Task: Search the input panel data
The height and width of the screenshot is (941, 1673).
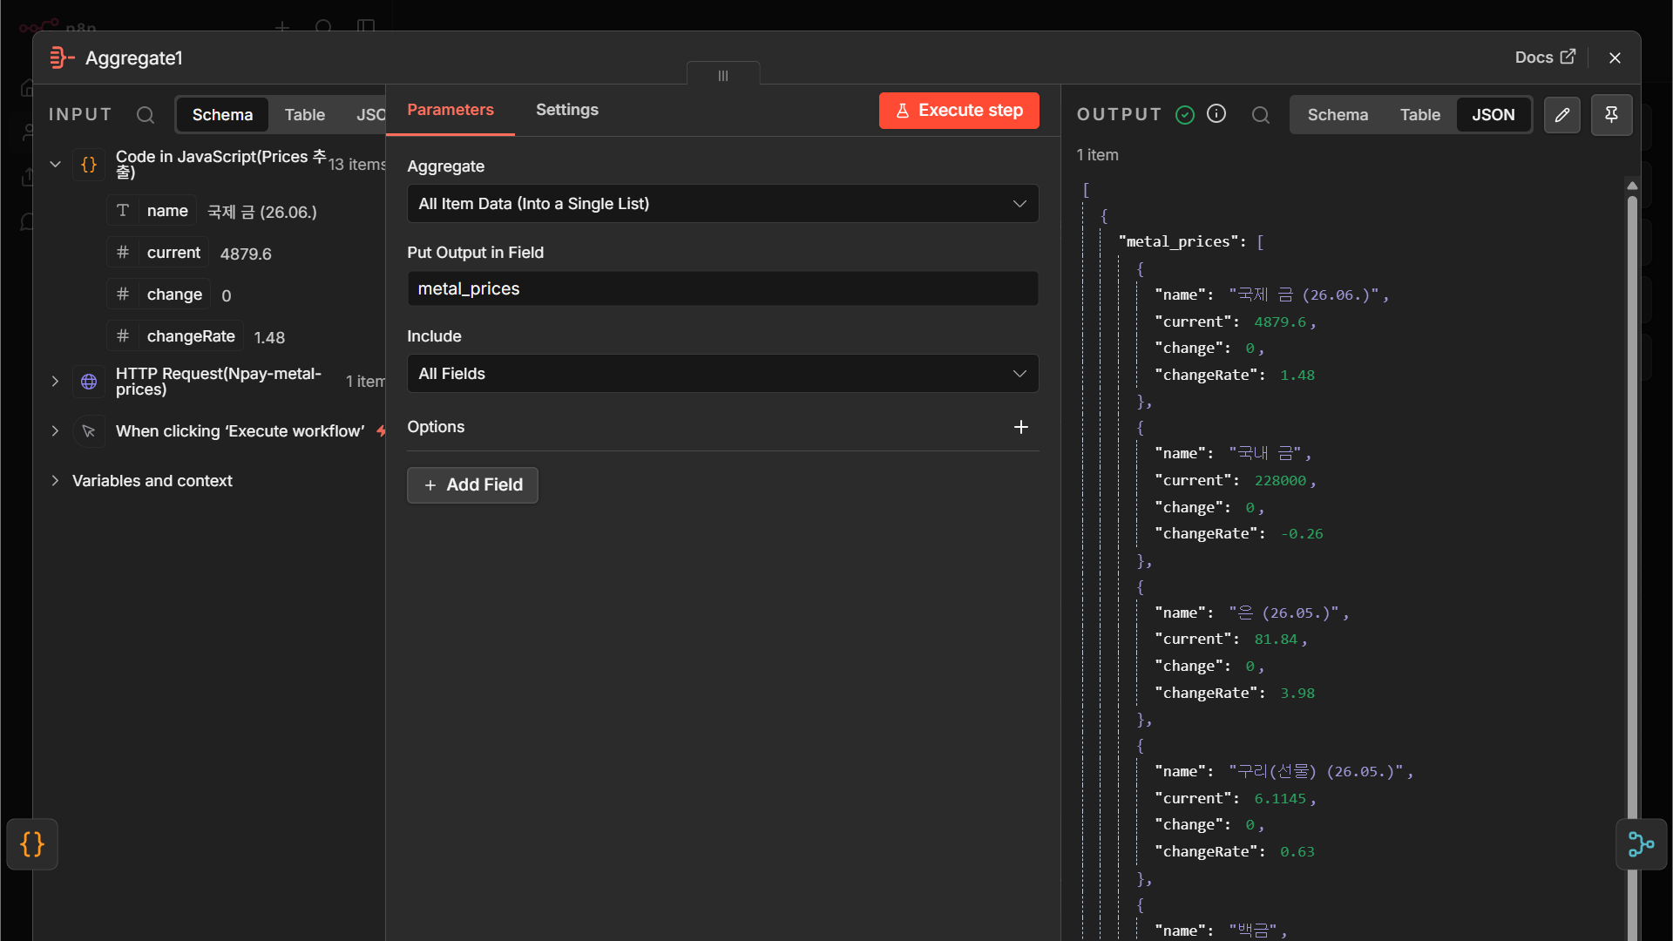Action: pos(146,115)
